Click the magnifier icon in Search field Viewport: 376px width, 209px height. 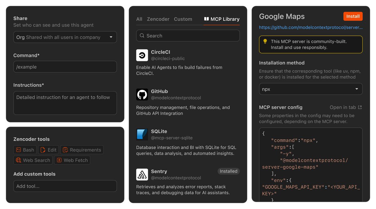point(142,36)
